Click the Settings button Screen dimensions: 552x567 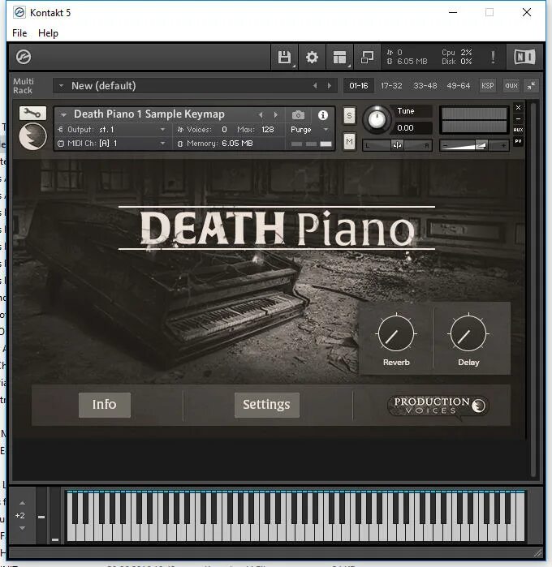(267, 405)
